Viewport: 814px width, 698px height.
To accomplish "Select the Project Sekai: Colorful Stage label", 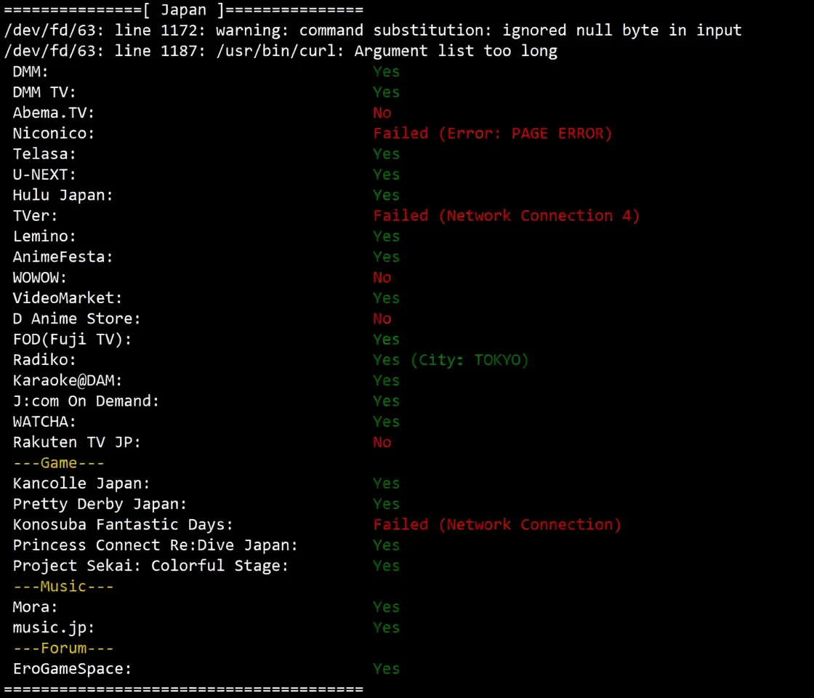I will click(150, 566).
